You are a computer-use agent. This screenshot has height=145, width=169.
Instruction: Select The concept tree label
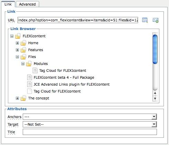tap(39, 98)
